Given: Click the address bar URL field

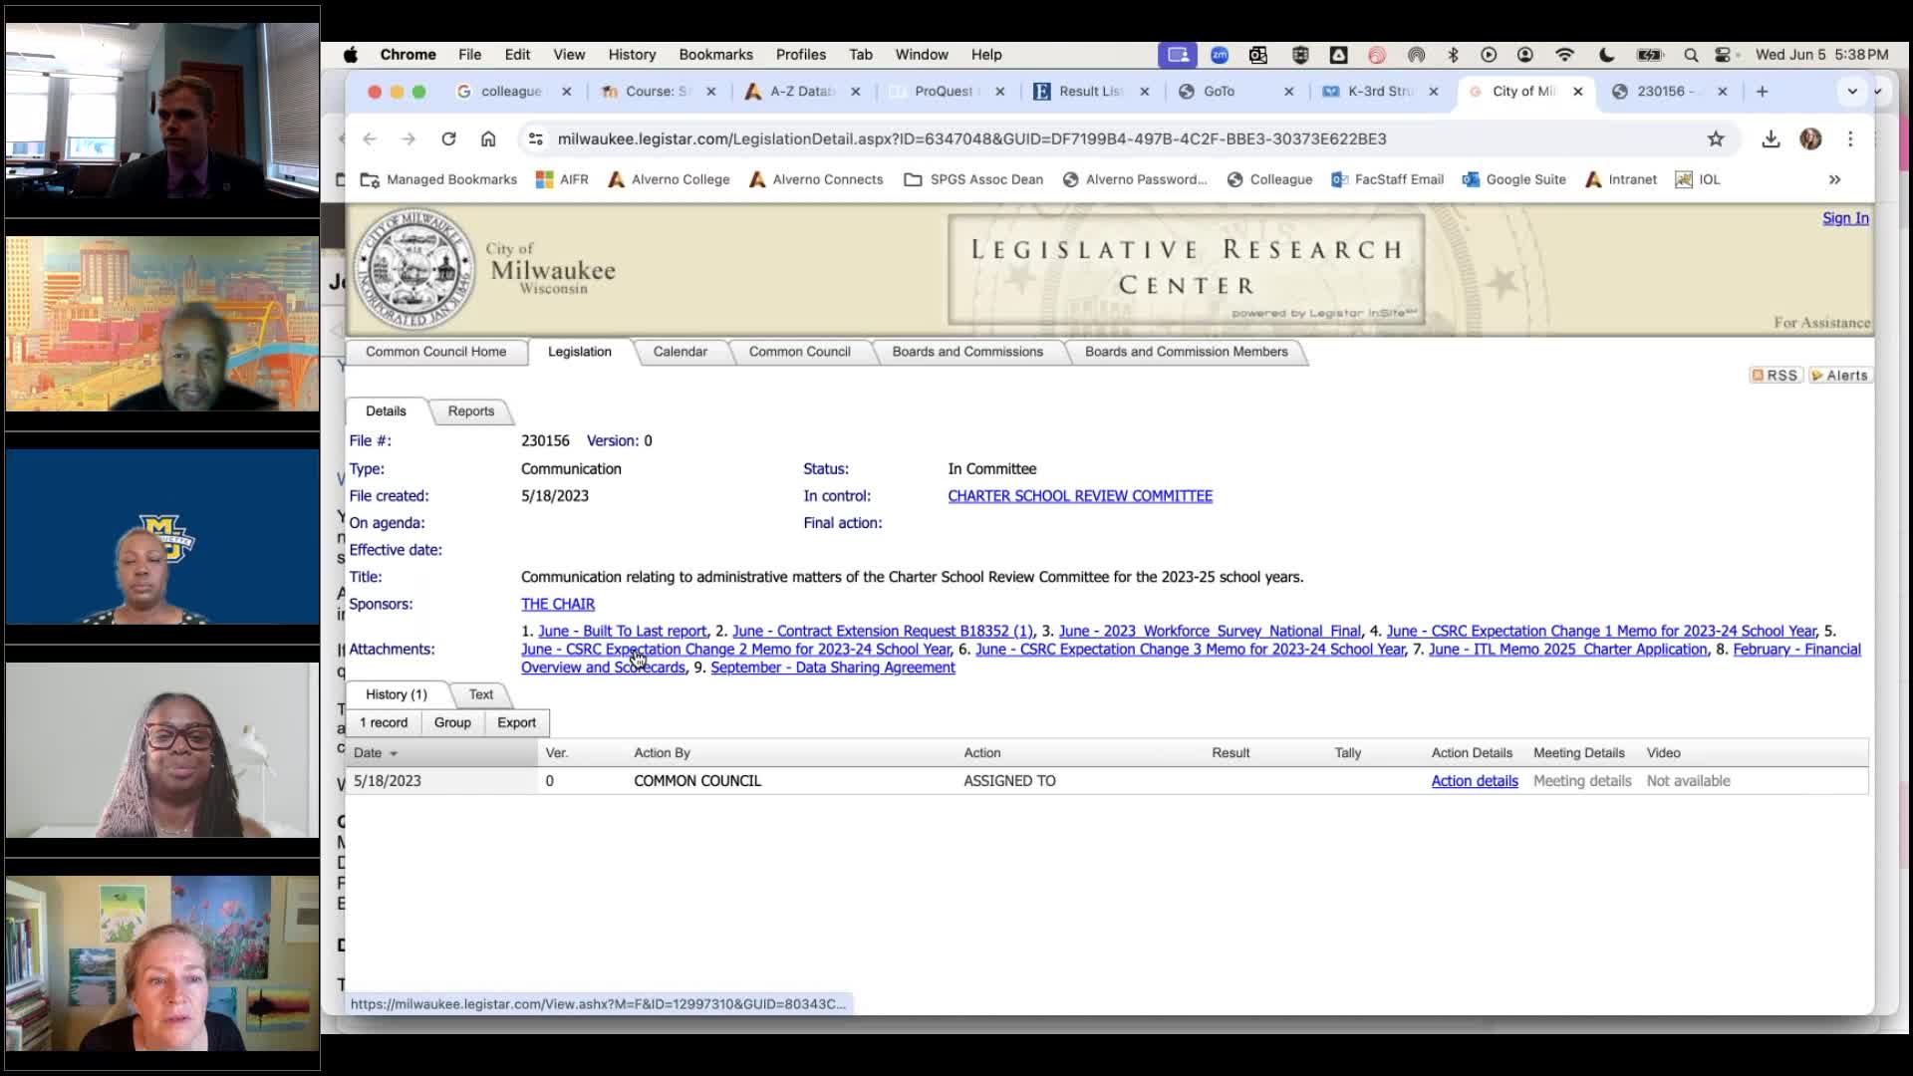Looking at the screenshot, I should pos(971,139).
